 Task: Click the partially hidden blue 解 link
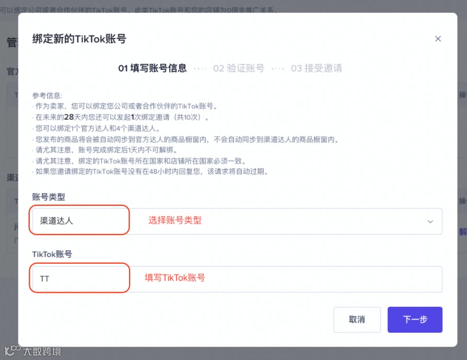462,231
